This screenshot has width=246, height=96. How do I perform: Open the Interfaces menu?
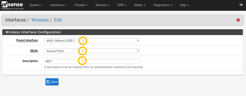58,5
